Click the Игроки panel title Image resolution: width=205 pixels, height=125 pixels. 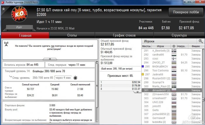point(149,41)
